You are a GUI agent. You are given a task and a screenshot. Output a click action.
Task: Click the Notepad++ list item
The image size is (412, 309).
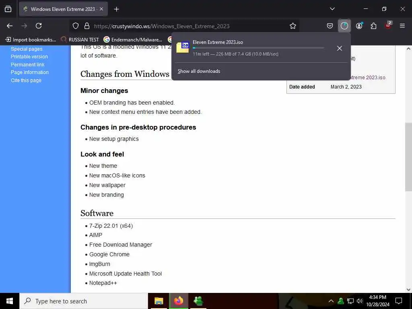click(x=103, y=283)
